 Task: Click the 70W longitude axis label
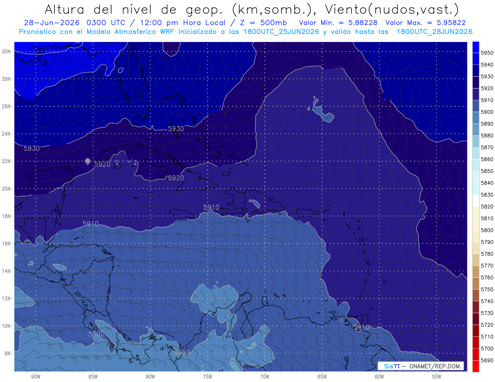[x=265, y=377]
